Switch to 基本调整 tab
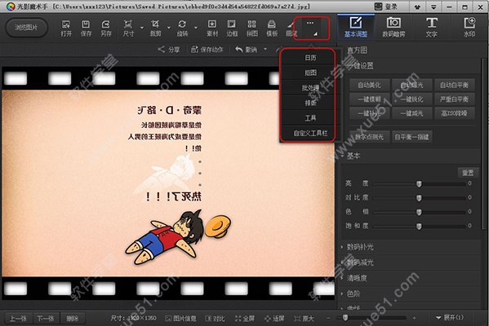This screenshot has width=489, height=326. click(x=356, y=28)
